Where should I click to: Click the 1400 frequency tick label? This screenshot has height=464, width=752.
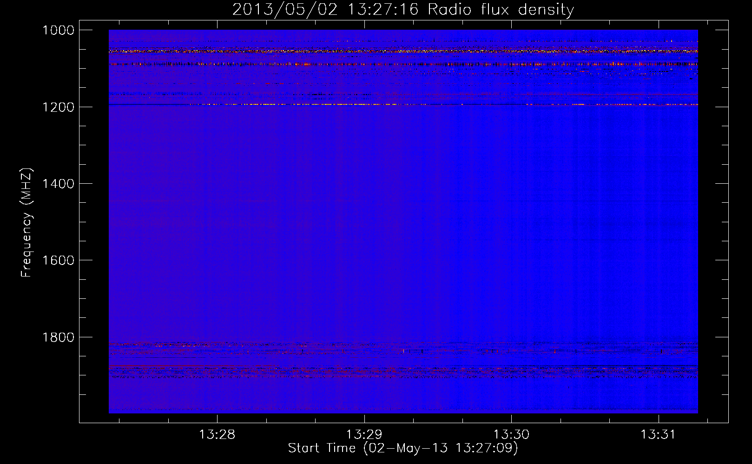[58, 184]
